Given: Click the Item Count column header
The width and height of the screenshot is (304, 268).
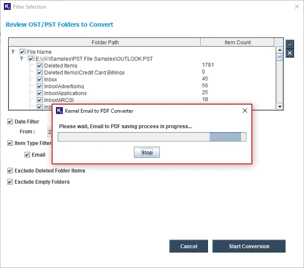Looking at the screenshot, I should 238,42.
